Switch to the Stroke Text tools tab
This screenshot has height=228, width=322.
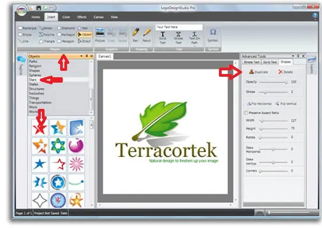point(252,62)
